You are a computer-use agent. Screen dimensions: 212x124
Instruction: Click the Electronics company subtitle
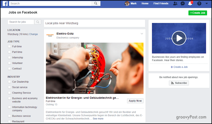click(68, 38)
